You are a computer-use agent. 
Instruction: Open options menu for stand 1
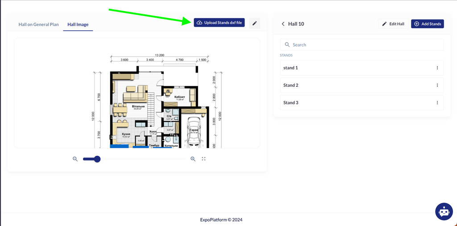point(437,68)
